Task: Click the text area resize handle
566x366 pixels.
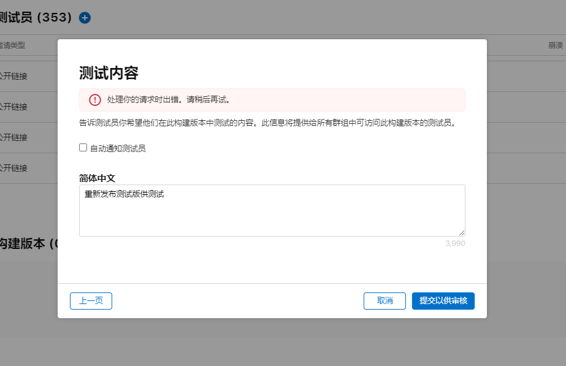Action: (462, 233)
